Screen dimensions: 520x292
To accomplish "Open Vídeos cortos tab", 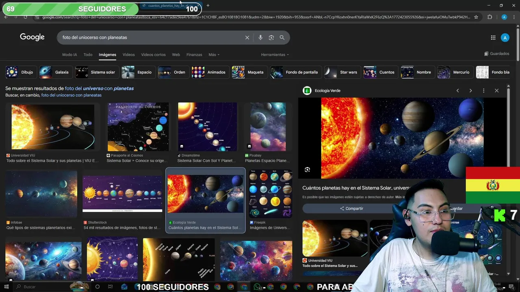I will click(x=153, y=55).
